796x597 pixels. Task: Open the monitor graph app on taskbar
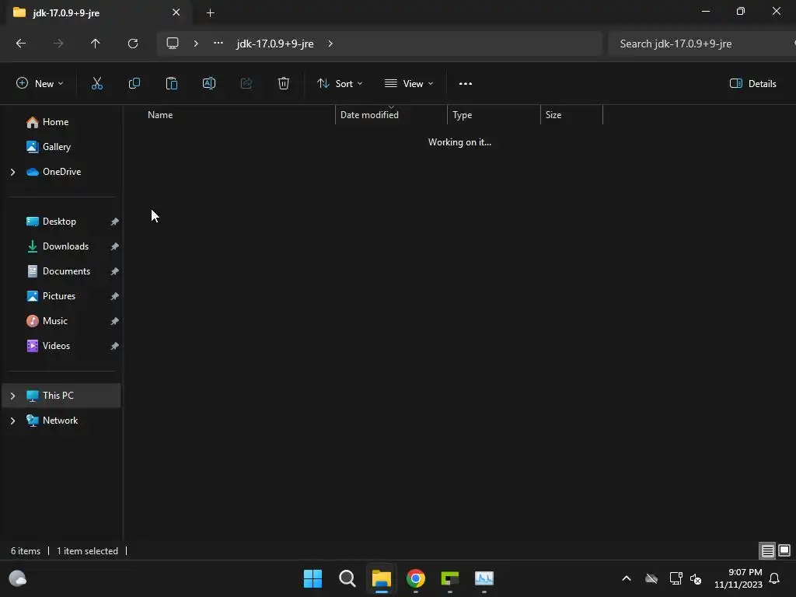click(x=484, y=578)
